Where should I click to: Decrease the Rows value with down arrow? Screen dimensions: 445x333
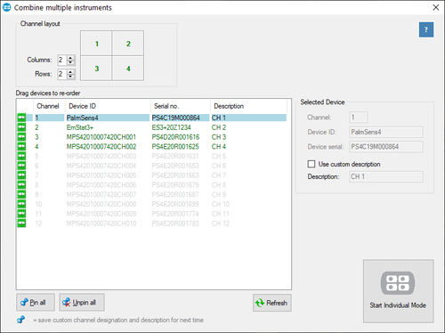click(70, 77)
